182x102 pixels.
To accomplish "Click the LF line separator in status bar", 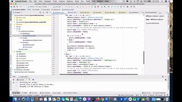I will (141, 95).
